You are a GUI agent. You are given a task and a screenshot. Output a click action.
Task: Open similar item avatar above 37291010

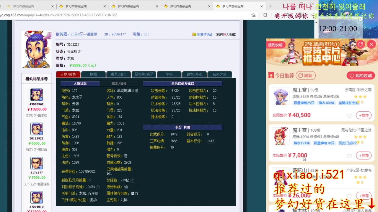click(x=37, y=197)
